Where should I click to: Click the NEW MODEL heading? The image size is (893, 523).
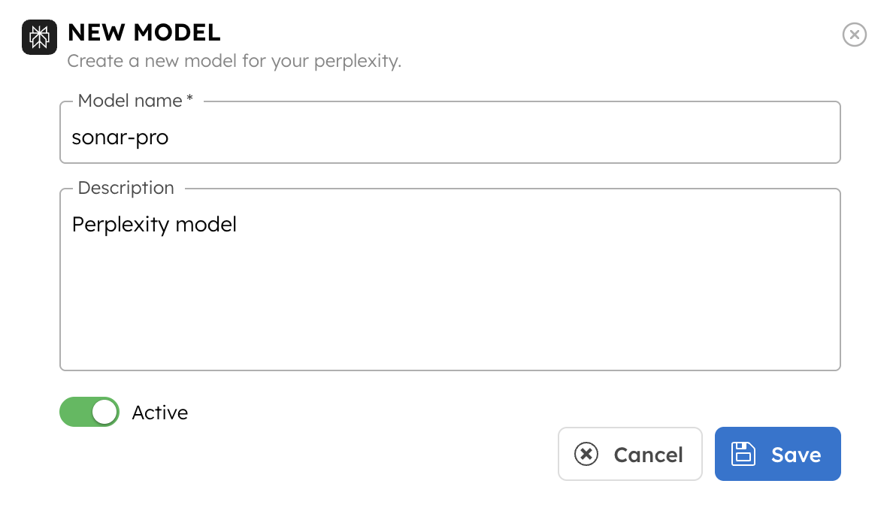[144, 32]
